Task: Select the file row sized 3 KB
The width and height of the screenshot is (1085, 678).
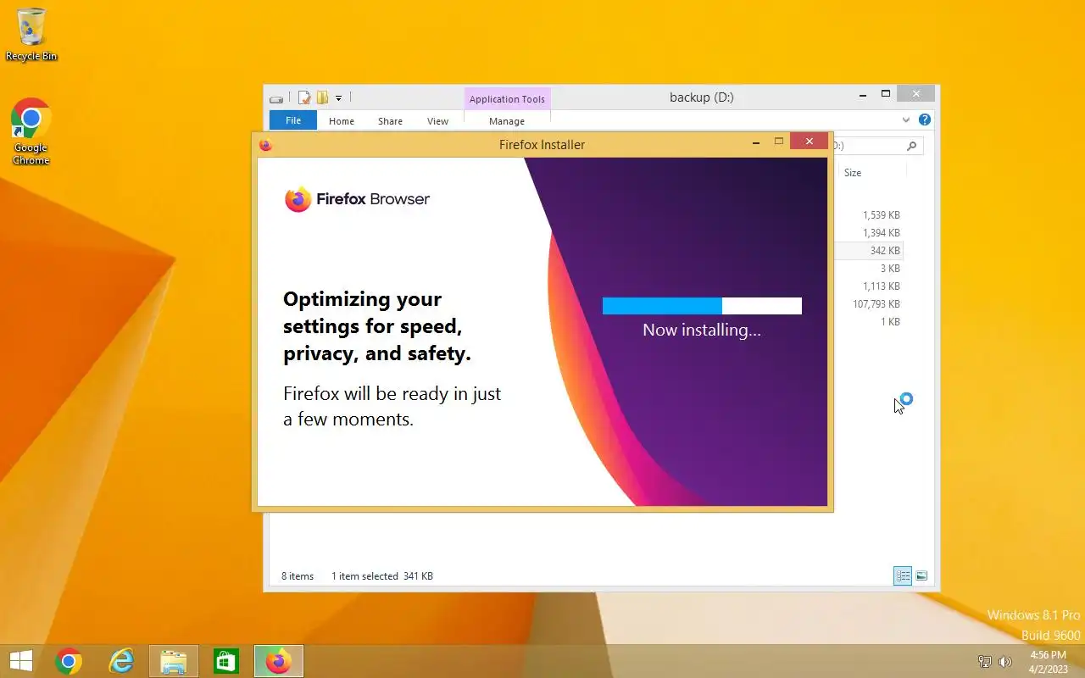Action: point(869,269)
